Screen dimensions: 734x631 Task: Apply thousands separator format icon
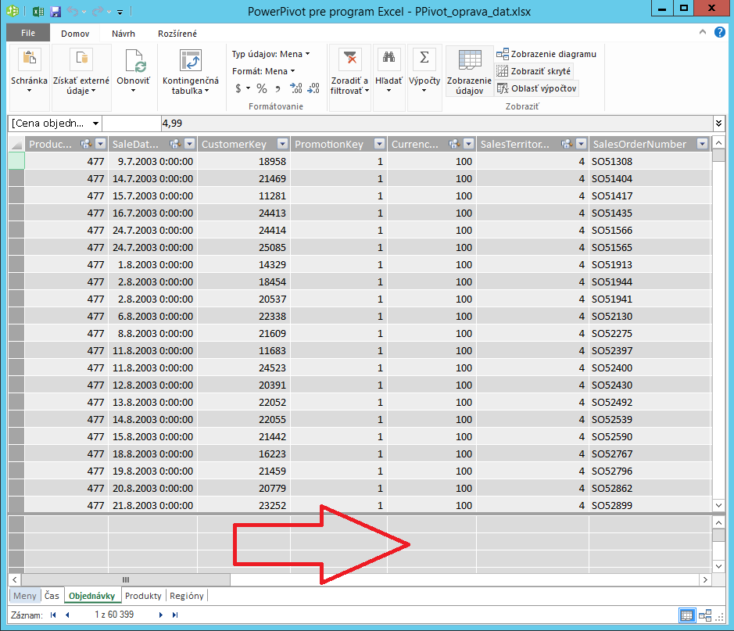(277, 88)
